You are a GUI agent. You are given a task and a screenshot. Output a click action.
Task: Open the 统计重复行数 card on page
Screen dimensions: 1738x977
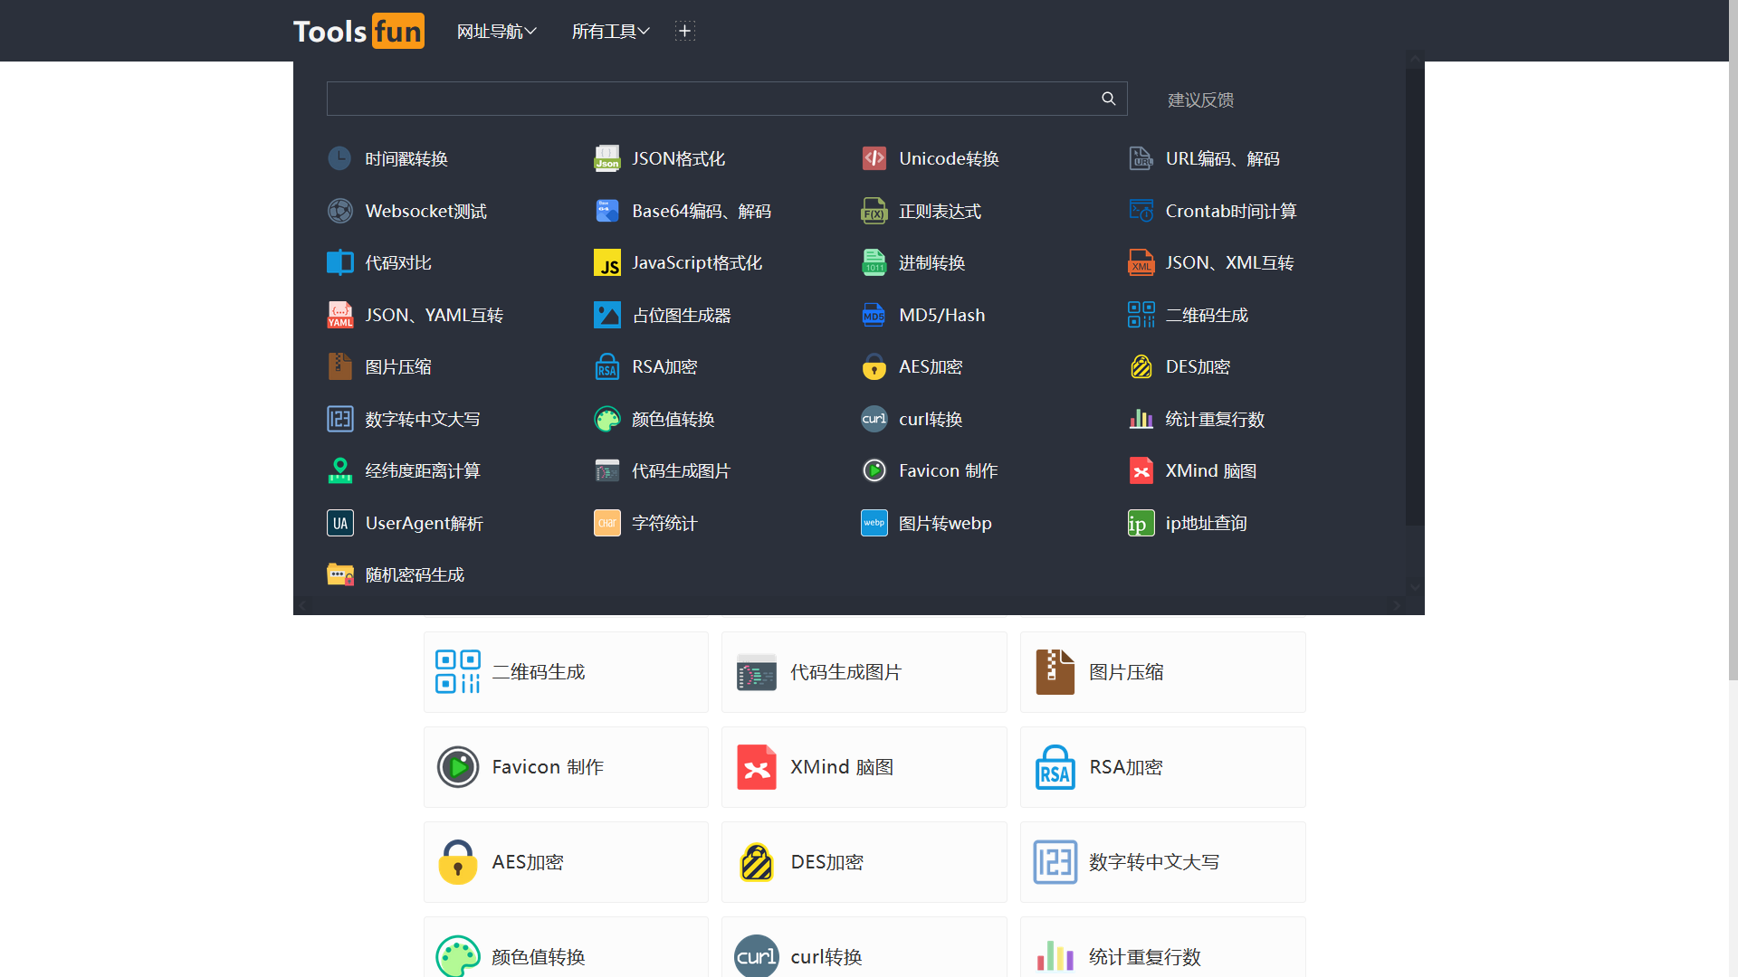[x=1163, y=947]
